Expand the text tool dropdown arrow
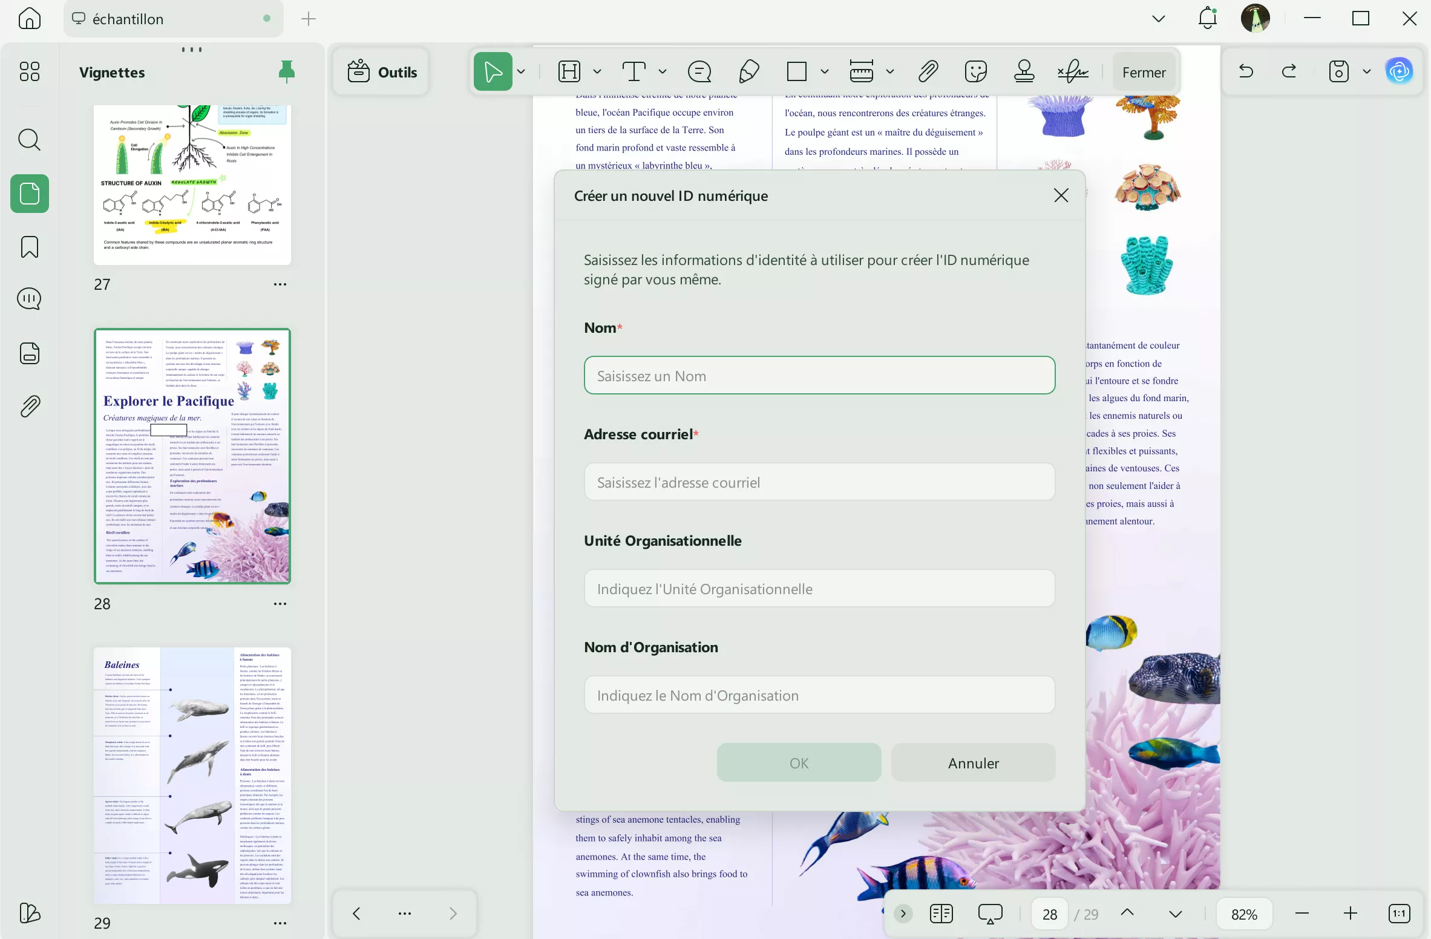1431x939 pixels. point(663,72)
